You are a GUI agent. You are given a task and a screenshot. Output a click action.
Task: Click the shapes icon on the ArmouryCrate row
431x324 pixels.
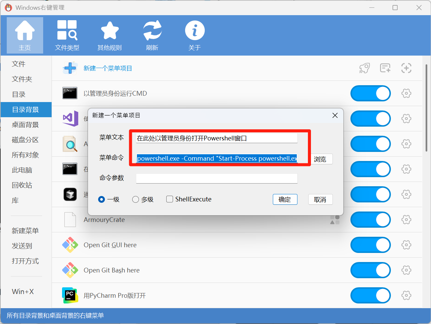tap(335, 220)
